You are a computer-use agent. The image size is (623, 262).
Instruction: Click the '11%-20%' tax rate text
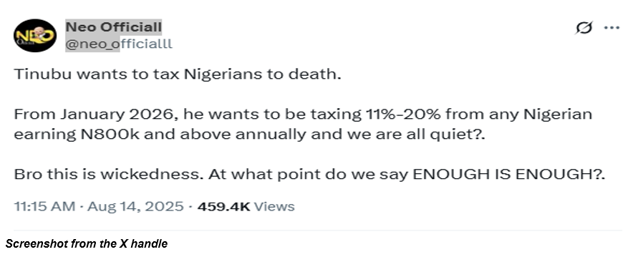click(402, 115)
